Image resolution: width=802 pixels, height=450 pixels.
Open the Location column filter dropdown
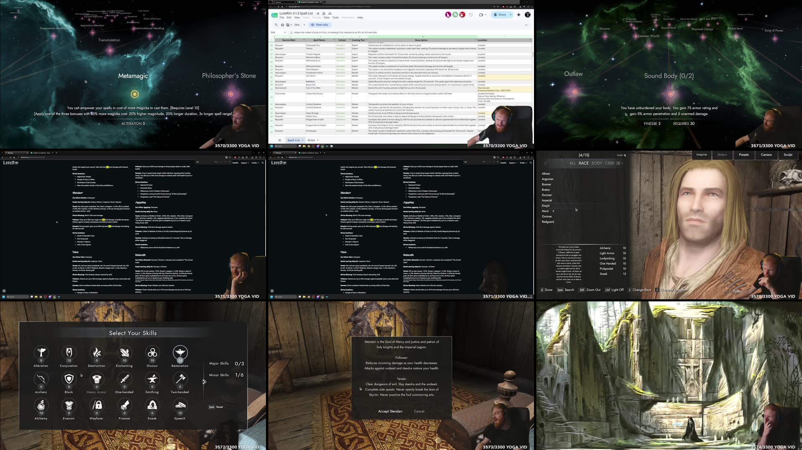point(530,40)
